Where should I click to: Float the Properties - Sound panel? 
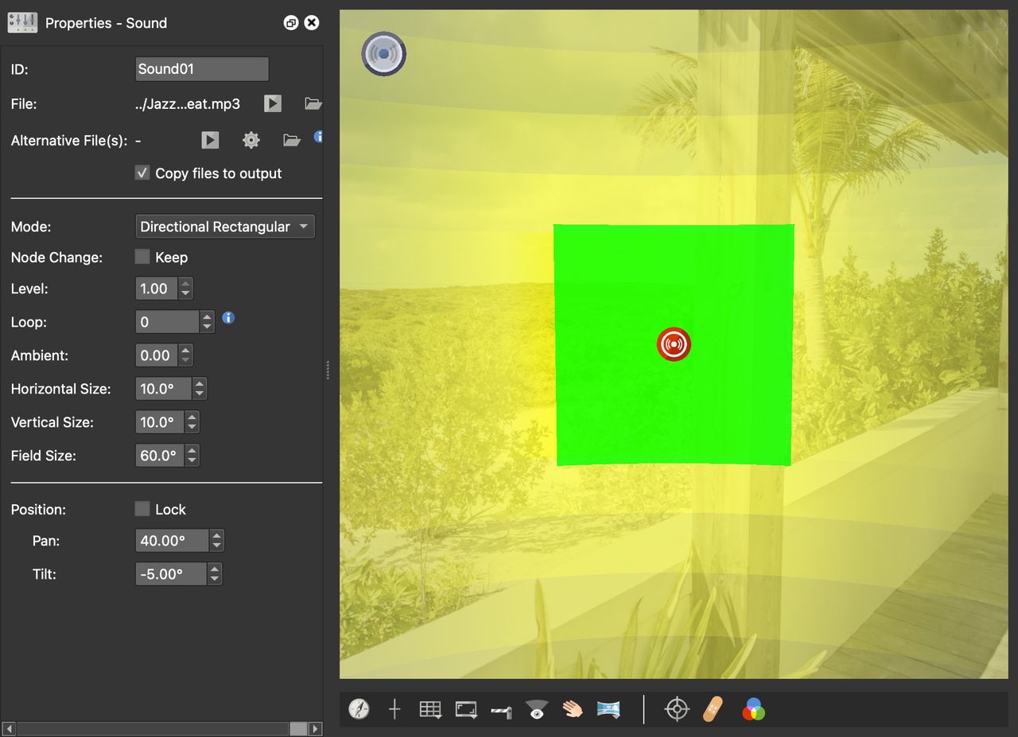pos(291,23)
